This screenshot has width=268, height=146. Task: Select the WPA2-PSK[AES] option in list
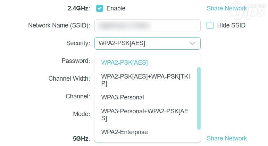124,63
